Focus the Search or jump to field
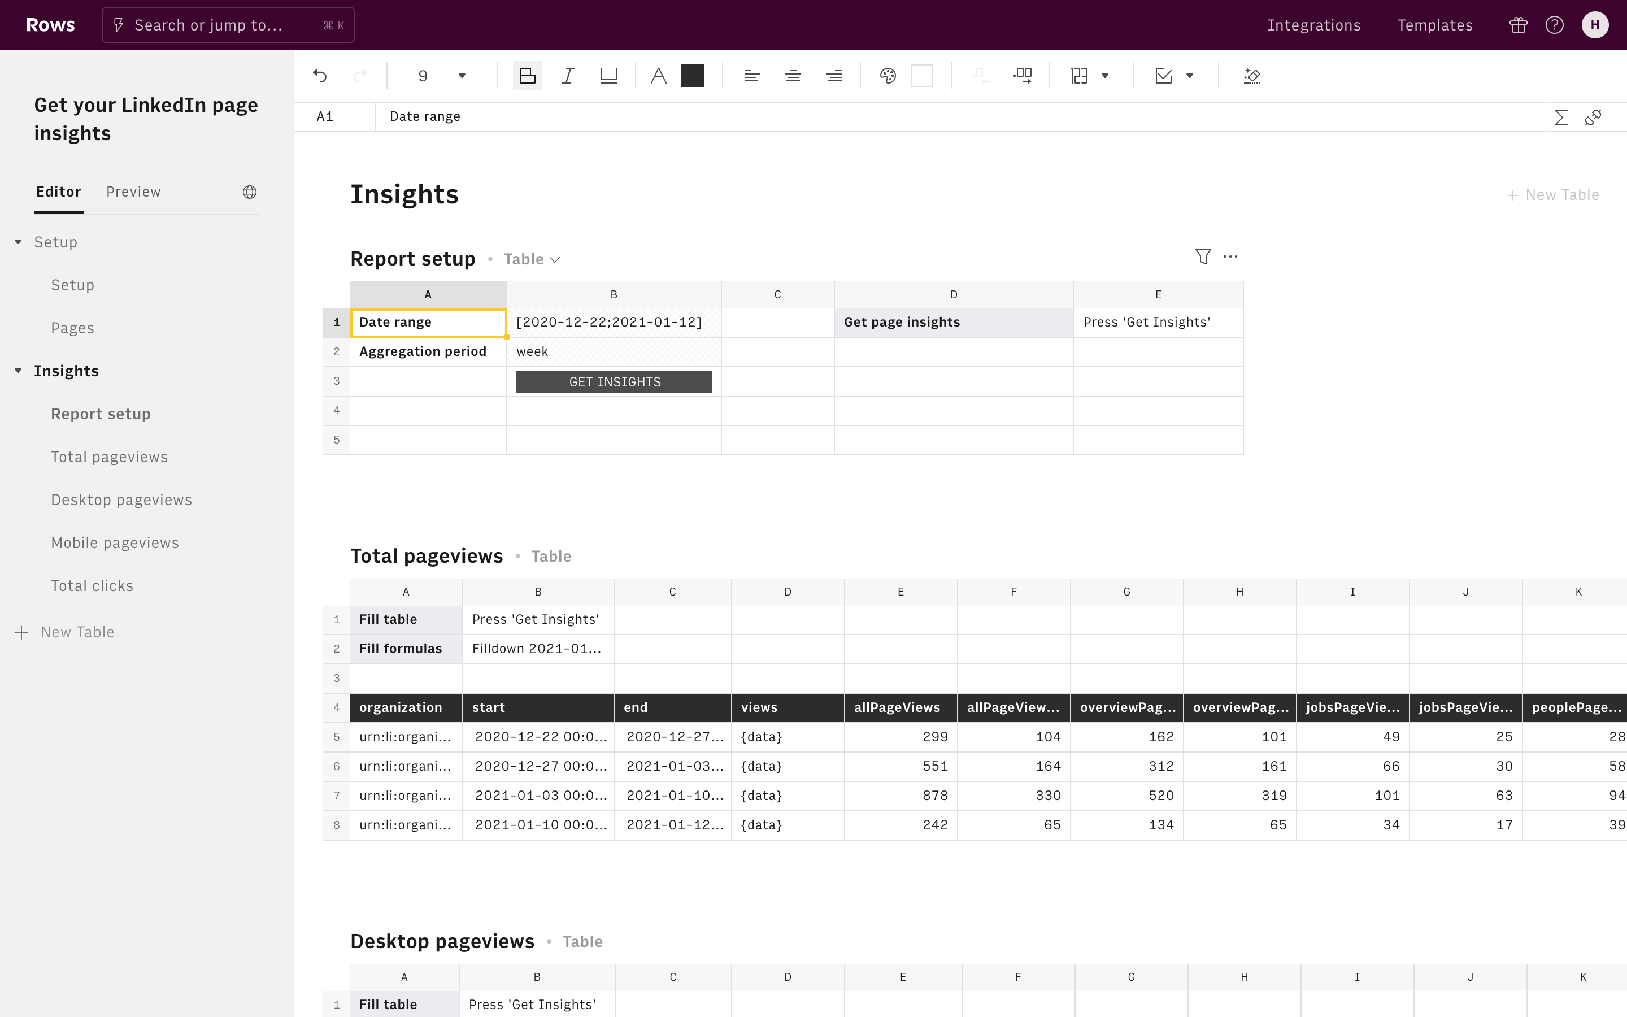This screenshot has width=1627, height=1017. (x=228, y=25)
